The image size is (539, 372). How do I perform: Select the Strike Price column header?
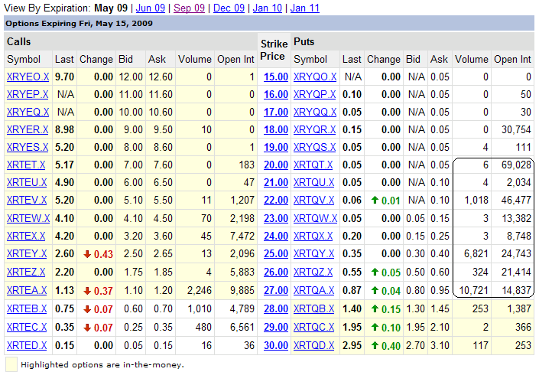274,51
